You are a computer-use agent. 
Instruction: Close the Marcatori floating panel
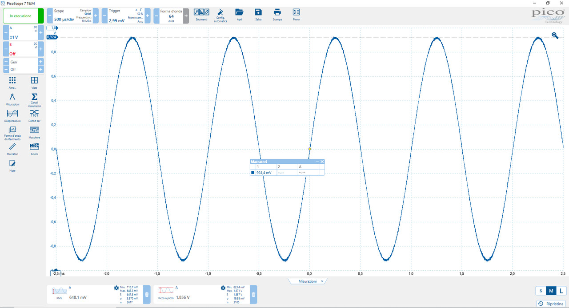point(322,162)
